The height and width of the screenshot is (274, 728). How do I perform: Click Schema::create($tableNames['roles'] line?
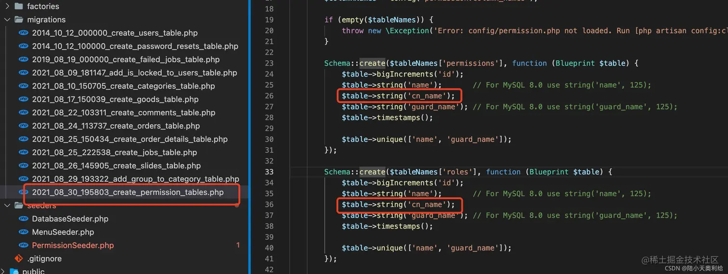click(468, 172)
